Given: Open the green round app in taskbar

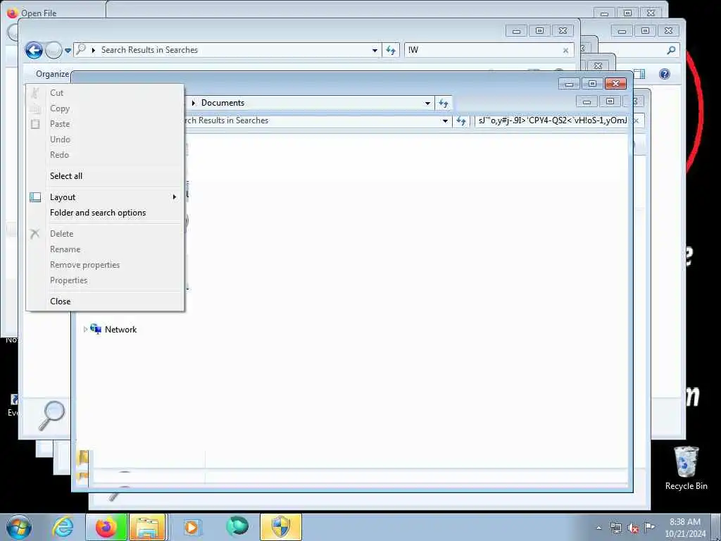Looking at the screenshot, I should click(237, 527).
